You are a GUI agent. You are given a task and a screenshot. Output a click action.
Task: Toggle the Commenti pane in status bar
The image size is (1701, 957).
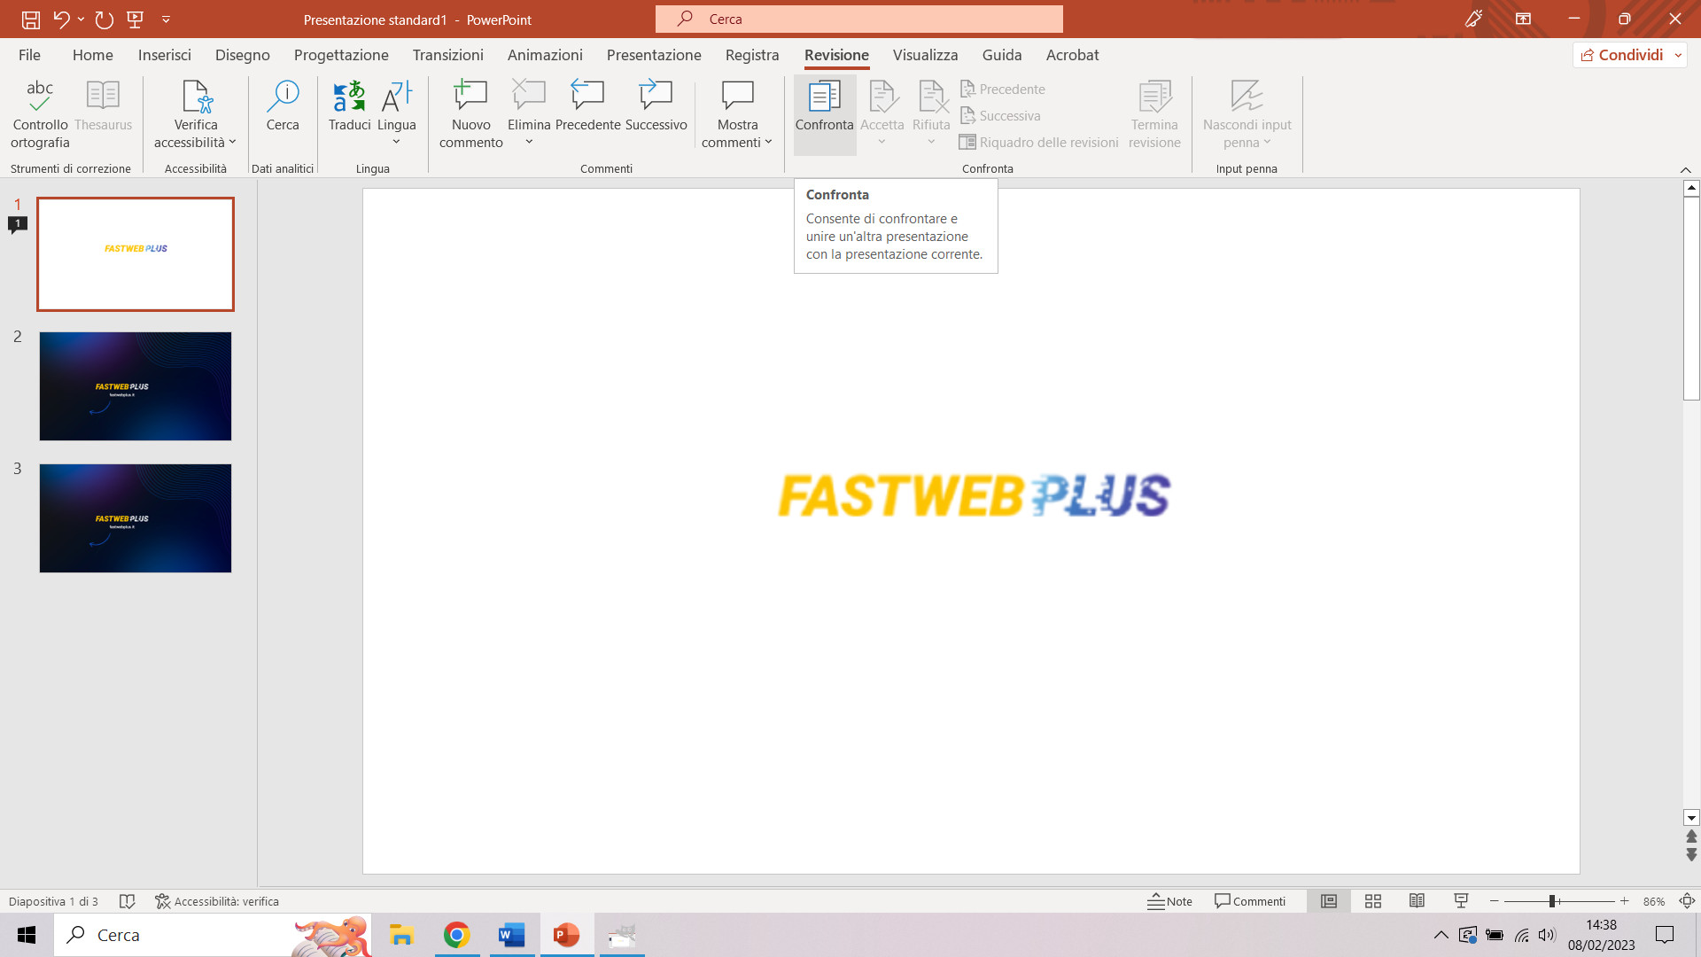1250,901
